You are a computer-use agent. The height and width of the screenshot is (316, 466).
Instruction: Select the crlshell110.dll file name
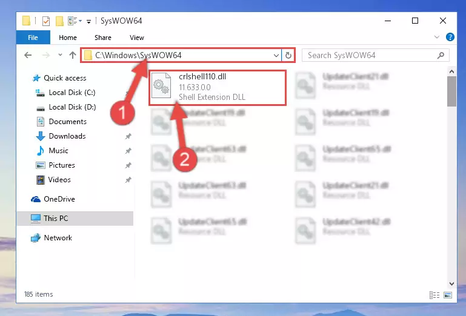click(202, 77)
